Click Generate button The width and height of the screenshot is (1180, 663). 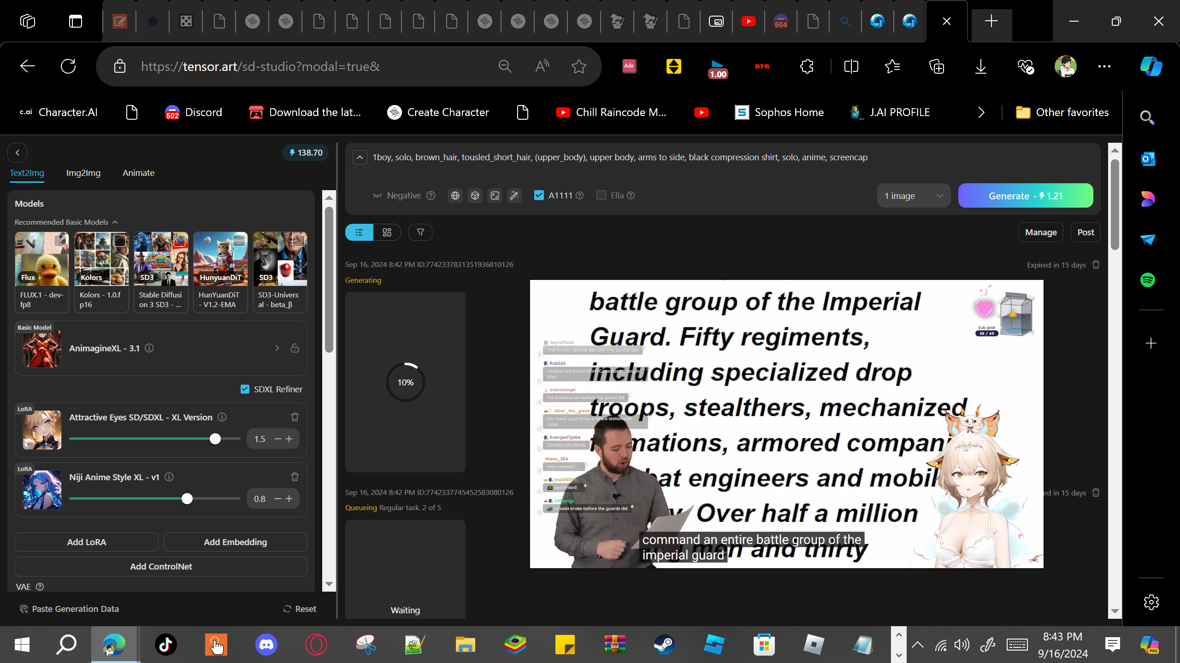[x=1026, y=196]
